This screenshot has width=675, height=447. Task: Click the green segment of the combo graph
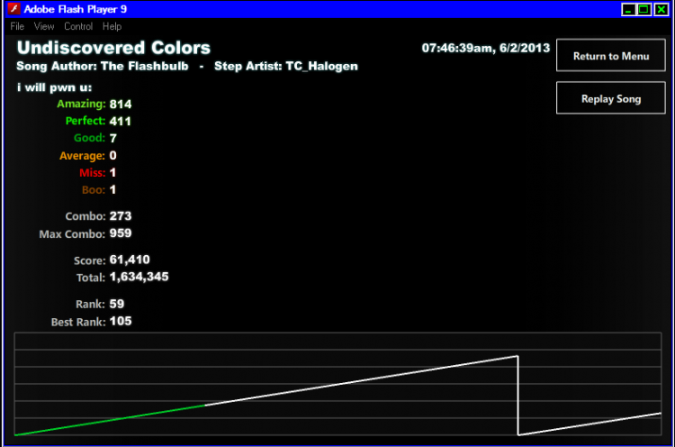point(110,420)
